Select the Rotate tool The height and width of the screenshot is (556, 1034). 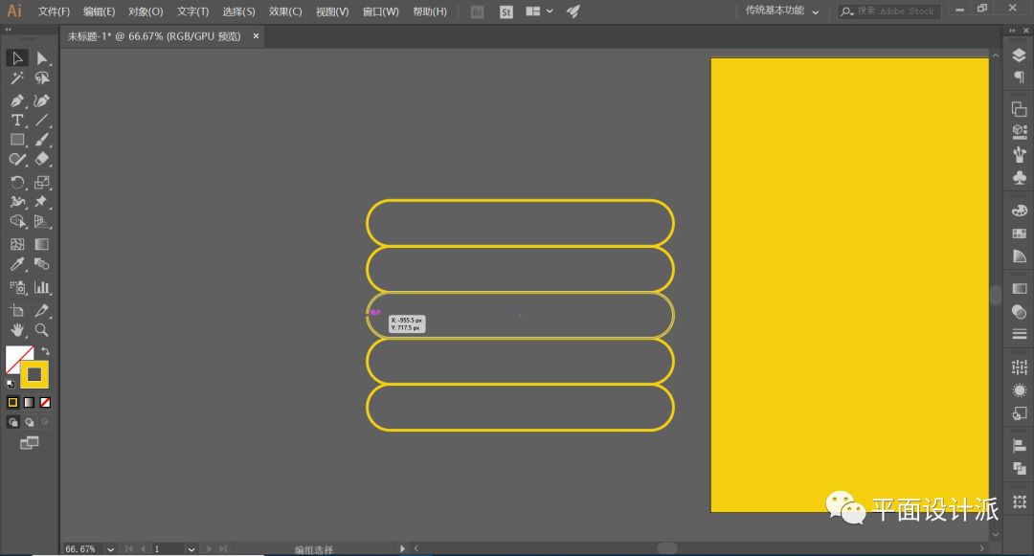pos(17,182)
